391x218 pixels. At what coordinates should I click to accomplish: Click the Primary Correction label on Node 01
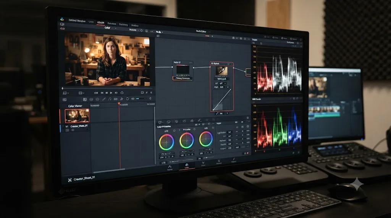(x=183, y=78)
